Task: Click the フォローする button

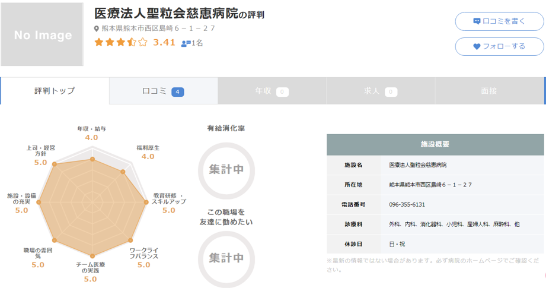Action: 499,46
